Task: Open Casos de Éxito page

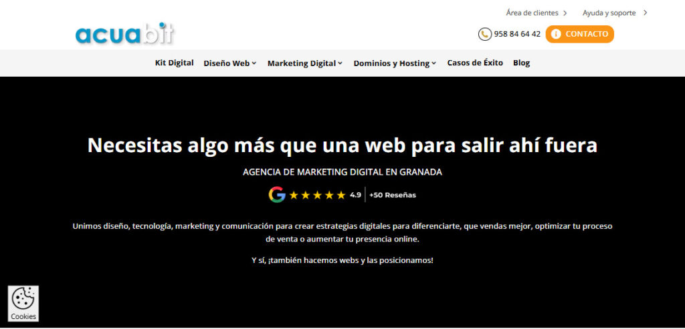Action: [x=475, y=63]
